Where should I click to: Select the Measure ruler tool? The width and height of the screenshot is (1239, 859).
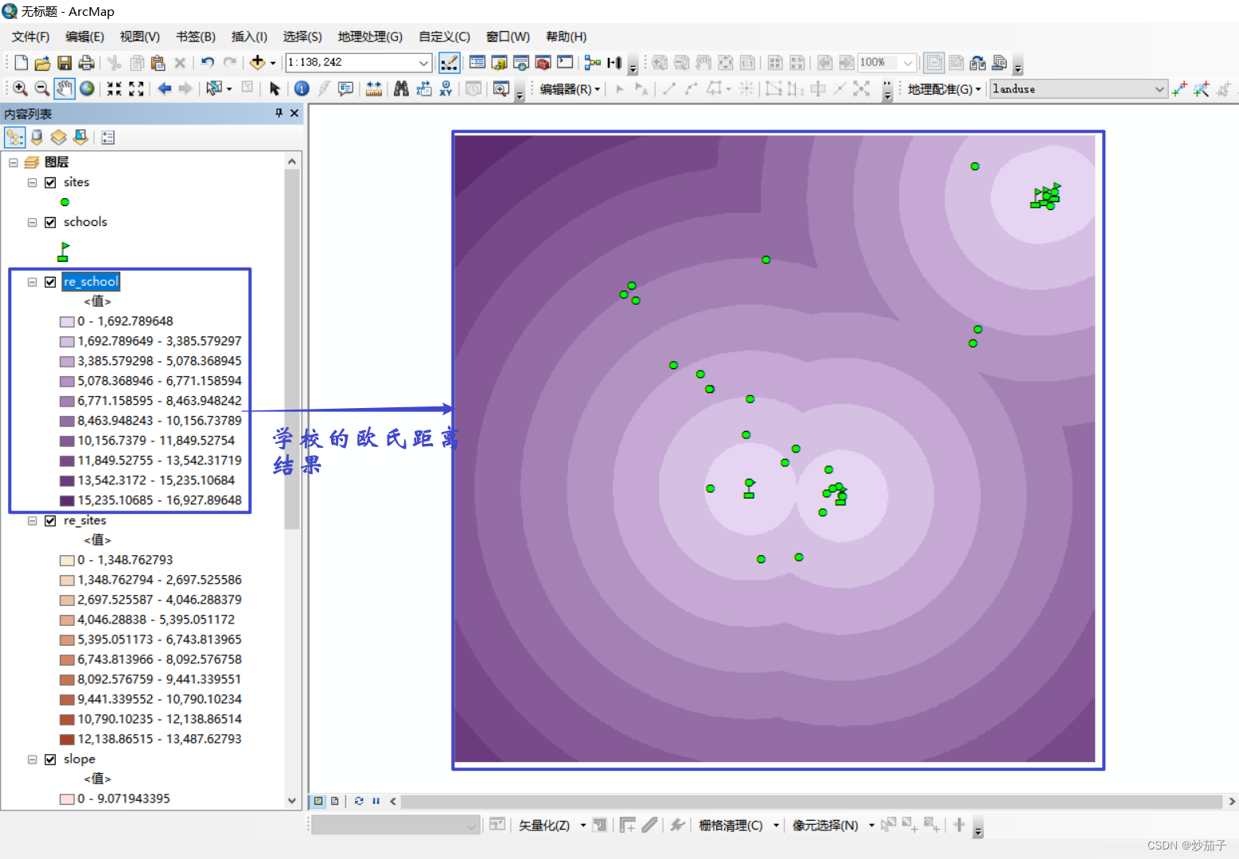pyautogui.click(x=373, y=88)
